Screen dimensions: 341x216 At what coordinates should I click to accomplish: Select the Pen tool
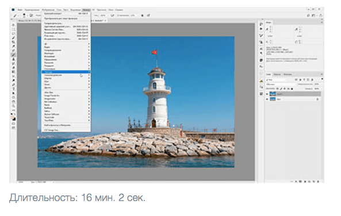click(13, 84)
